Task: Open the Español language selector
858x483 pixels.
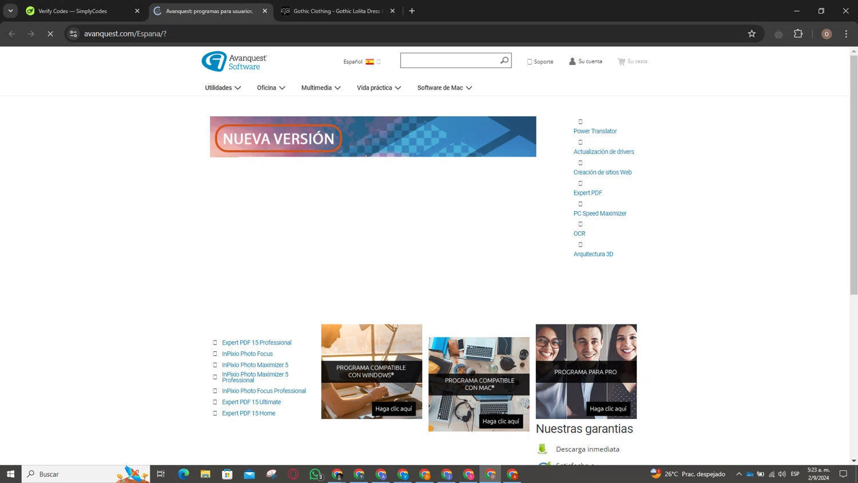Action: tap(362, 62)
